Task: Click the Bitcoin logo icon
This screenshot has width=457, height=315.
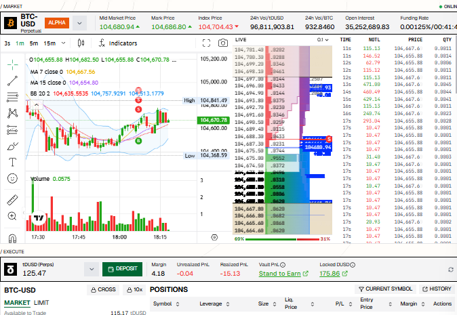Action: tap(10, 23)
